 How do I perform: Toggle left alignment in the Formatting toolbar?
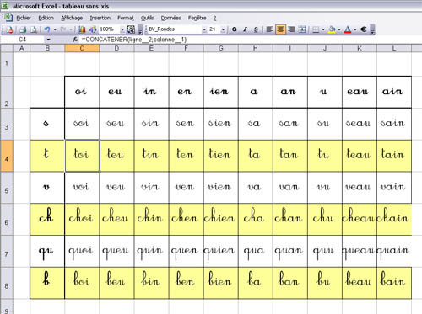tap(269, 29)
